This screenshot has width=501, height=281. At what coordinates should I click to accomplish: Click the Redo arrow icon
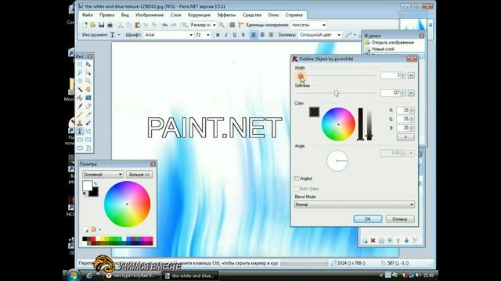[173, 25]
